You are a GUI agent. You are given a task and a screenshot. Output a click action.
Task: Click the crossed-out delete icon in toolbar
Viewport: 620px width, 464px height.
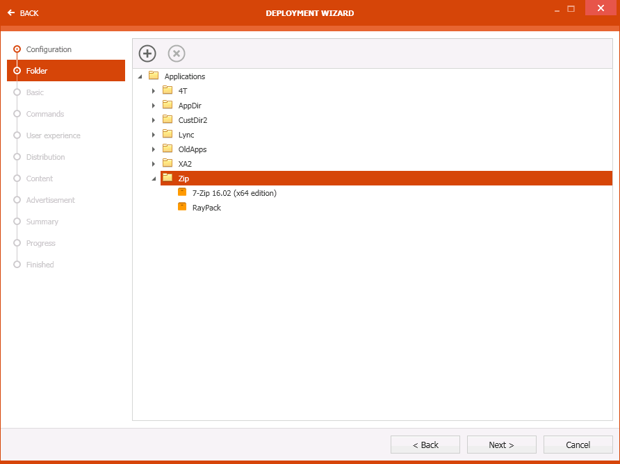tap(176, 53)
